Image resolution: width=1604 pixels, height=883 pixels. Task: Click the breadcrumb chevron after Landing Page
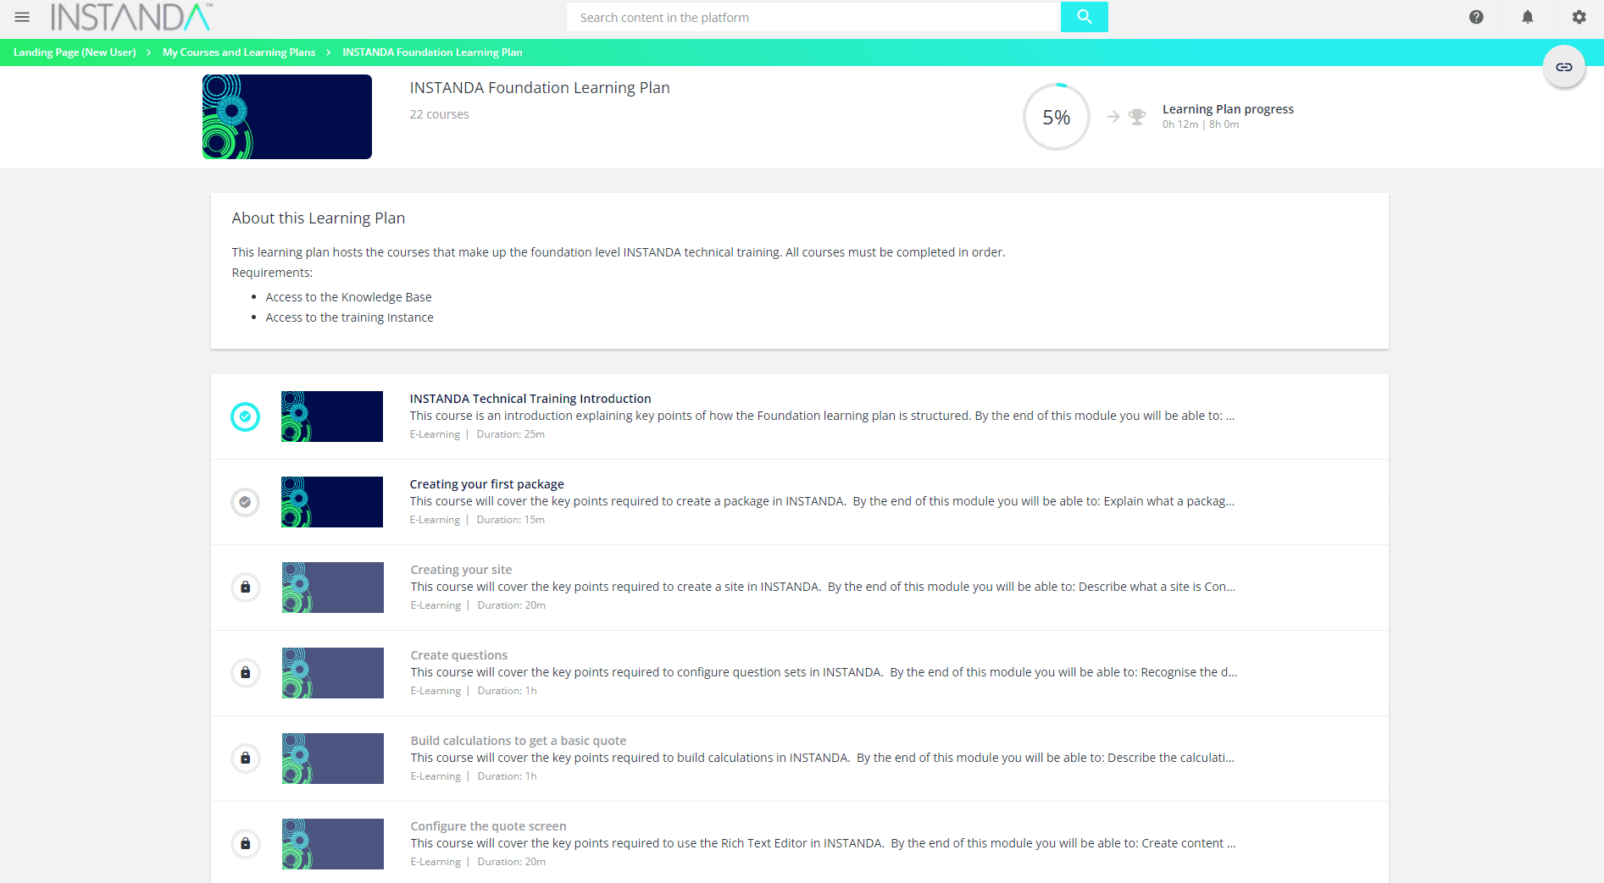(x=149, y=52)
